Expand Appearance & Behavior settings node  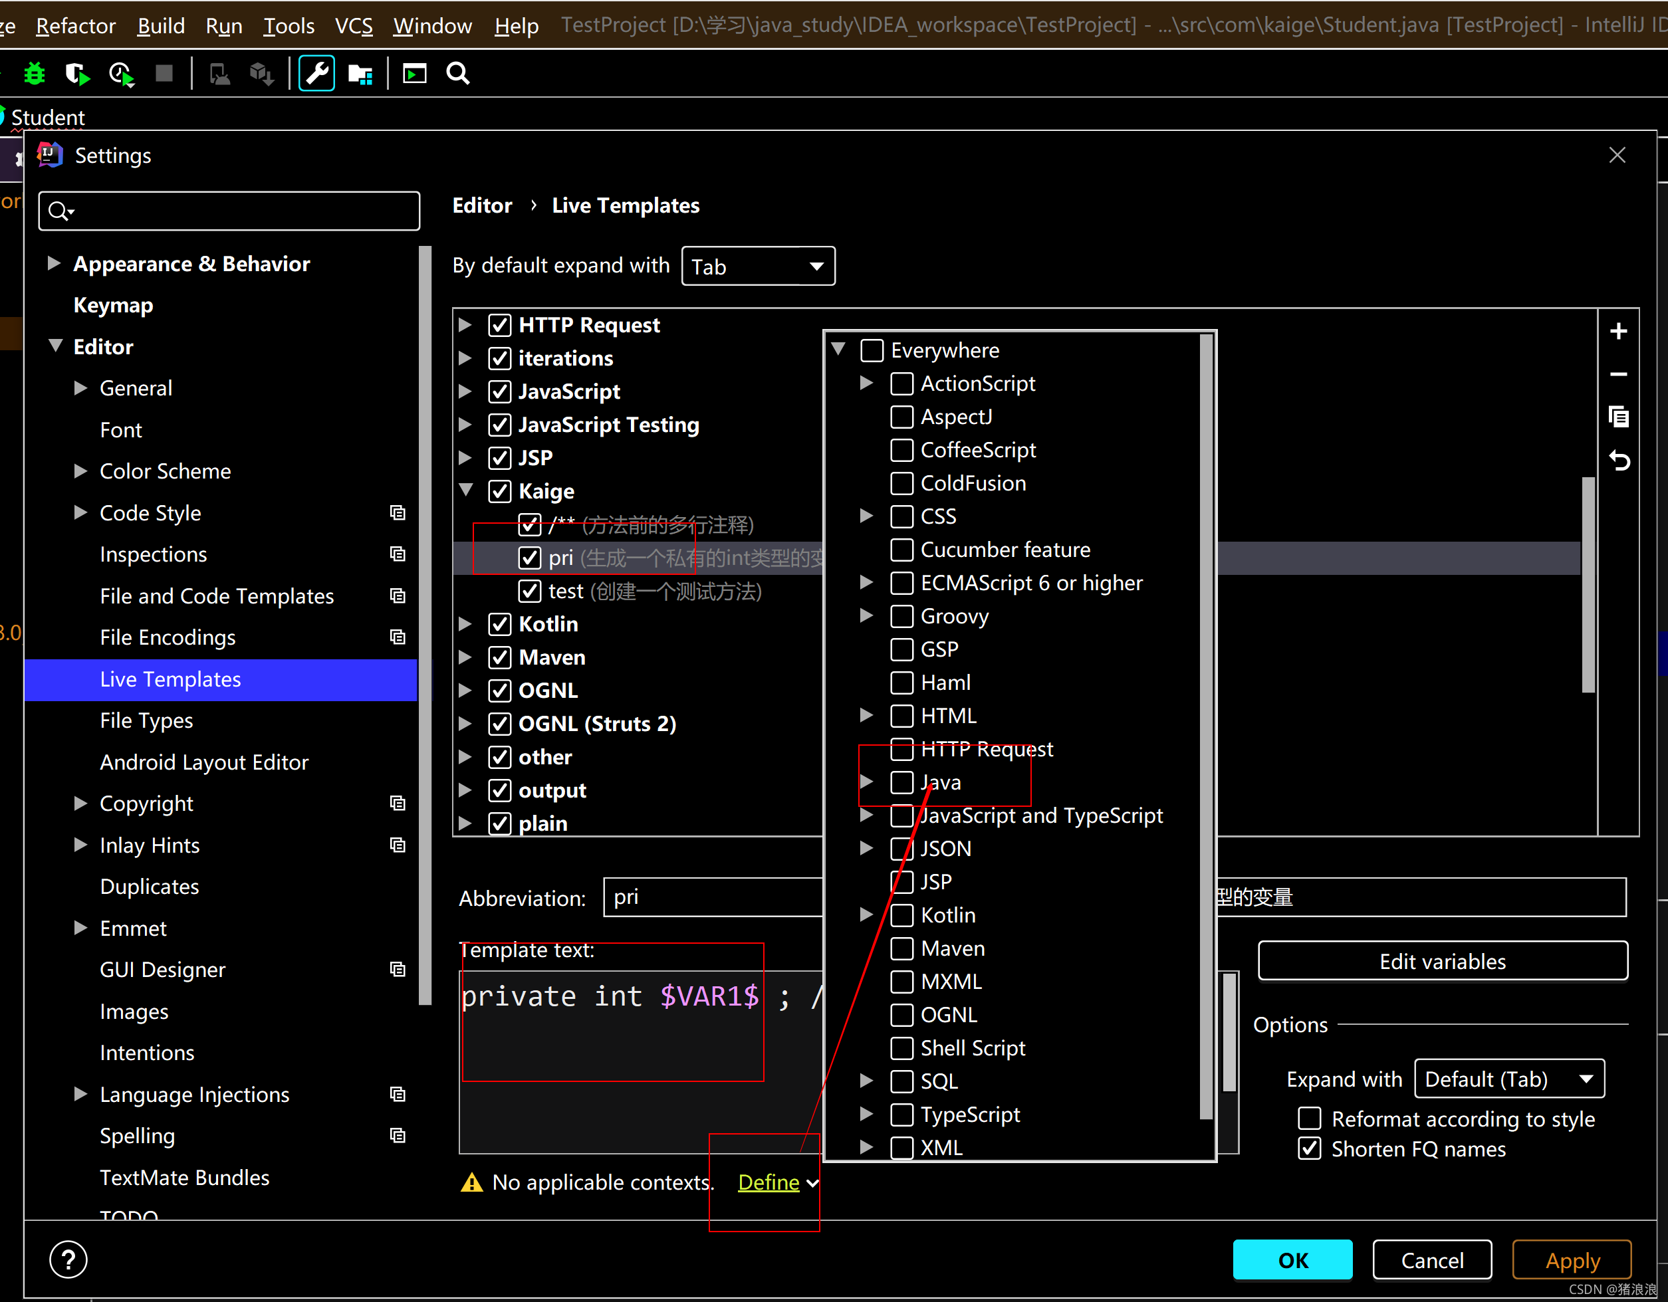(x=53, y=263)
